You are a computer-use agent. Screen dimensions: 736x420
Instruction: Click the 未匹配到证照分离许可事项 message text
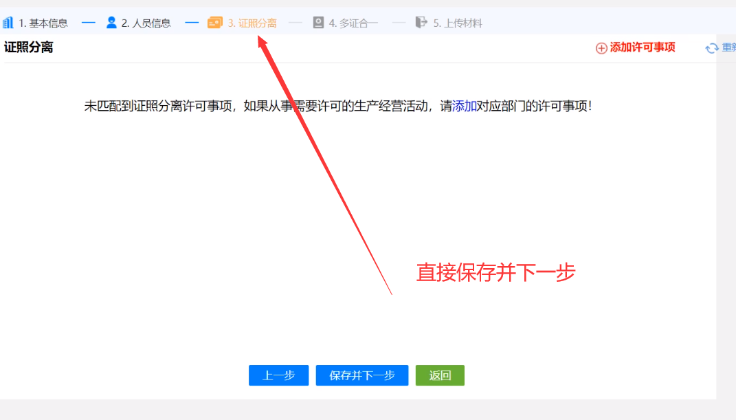[338, 106]
